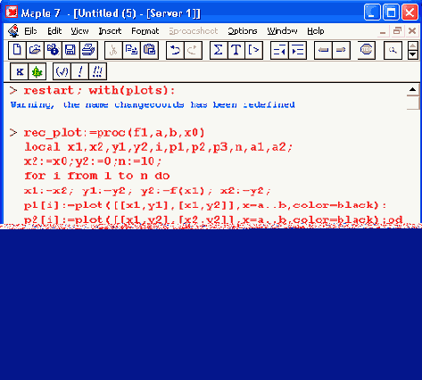Save the worksheet with floppy disk icon
422x380 pixels.
coord(70,50)
